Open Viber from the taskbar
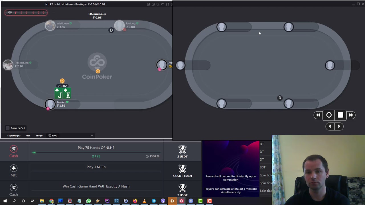The width and height of the screenshot is (365, 205). point(163,201)
